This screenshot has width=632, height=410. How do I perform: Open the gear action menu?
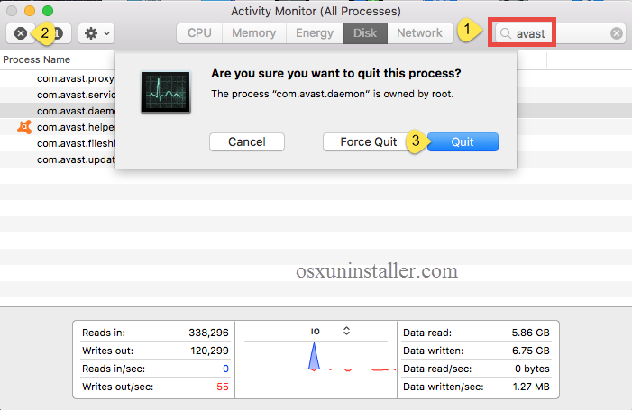tap(96, 33)
